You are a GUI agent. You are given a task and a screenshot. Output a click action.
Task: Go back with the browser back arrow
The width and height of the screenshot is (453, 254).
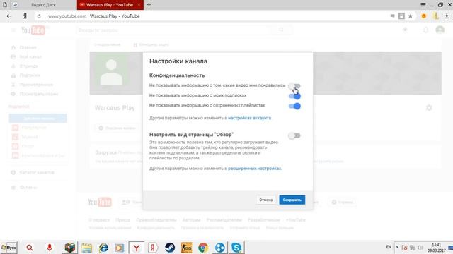click(9, 16)
